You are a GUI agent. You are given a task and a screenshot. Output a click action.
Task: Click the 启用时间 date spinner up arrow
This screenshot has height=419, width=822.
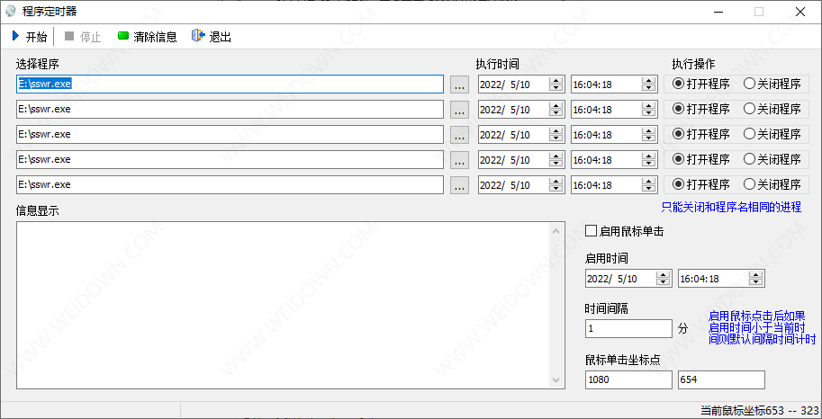[x=664, y=275]
